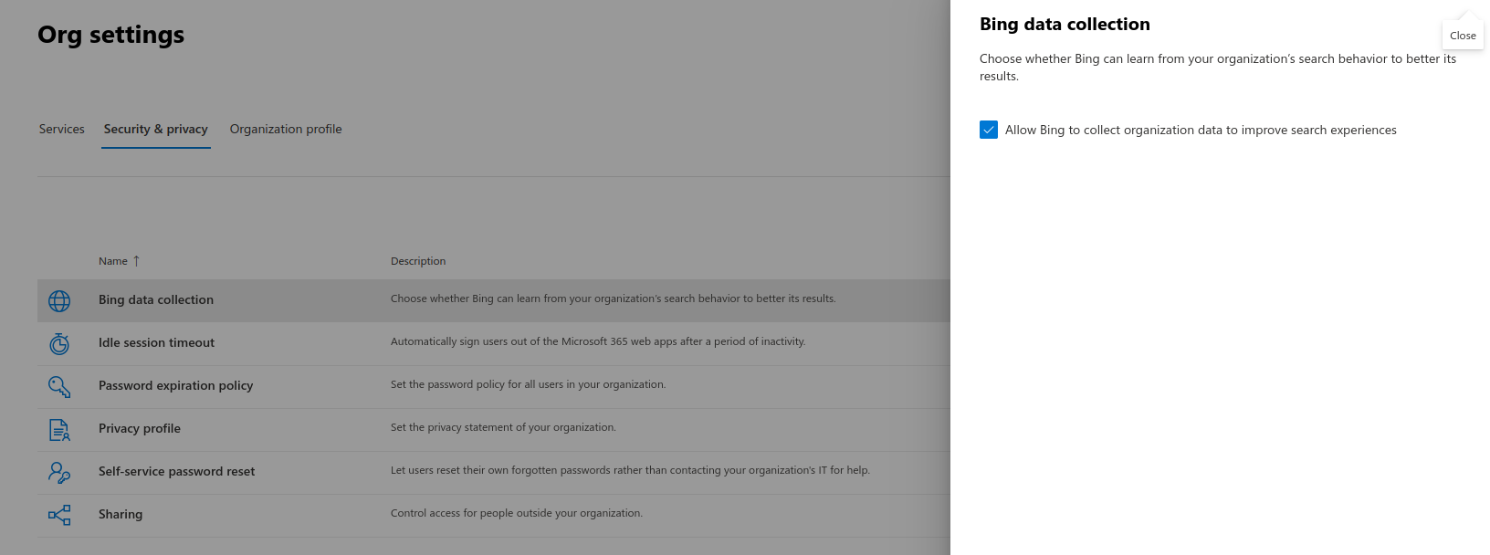This screenshot has width=1490, height=555.
Task: Click the checkmark icon inside the Bing checkbox
Action: pos(989,130)
